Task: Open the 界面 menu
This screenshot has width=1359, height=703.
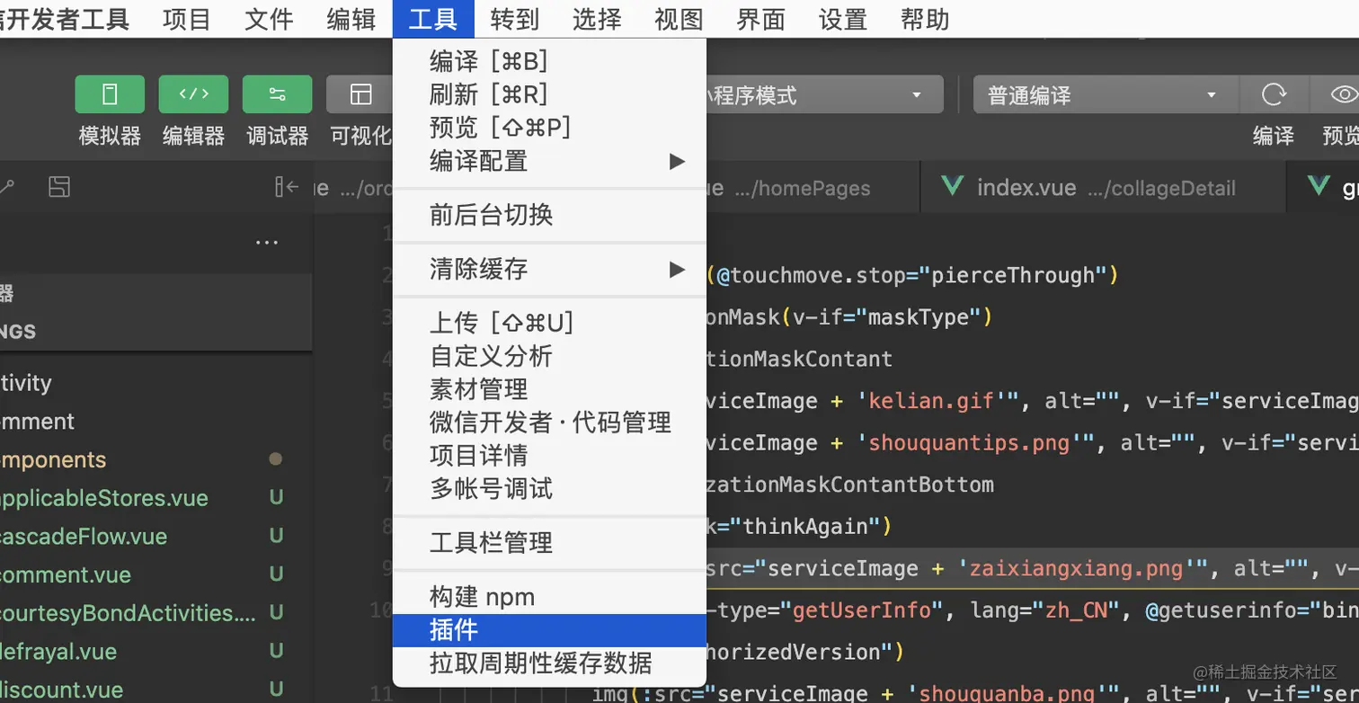Action: point(761,19)
